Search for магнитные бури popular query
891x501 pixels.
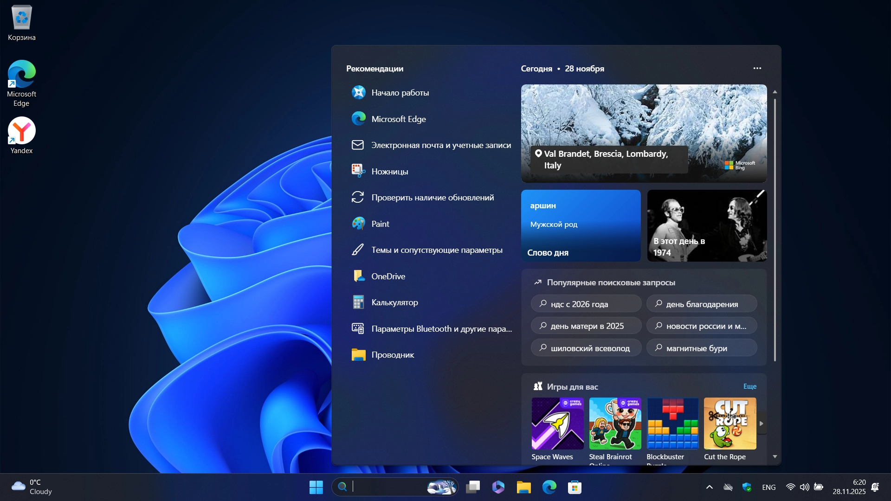point(701,348)
